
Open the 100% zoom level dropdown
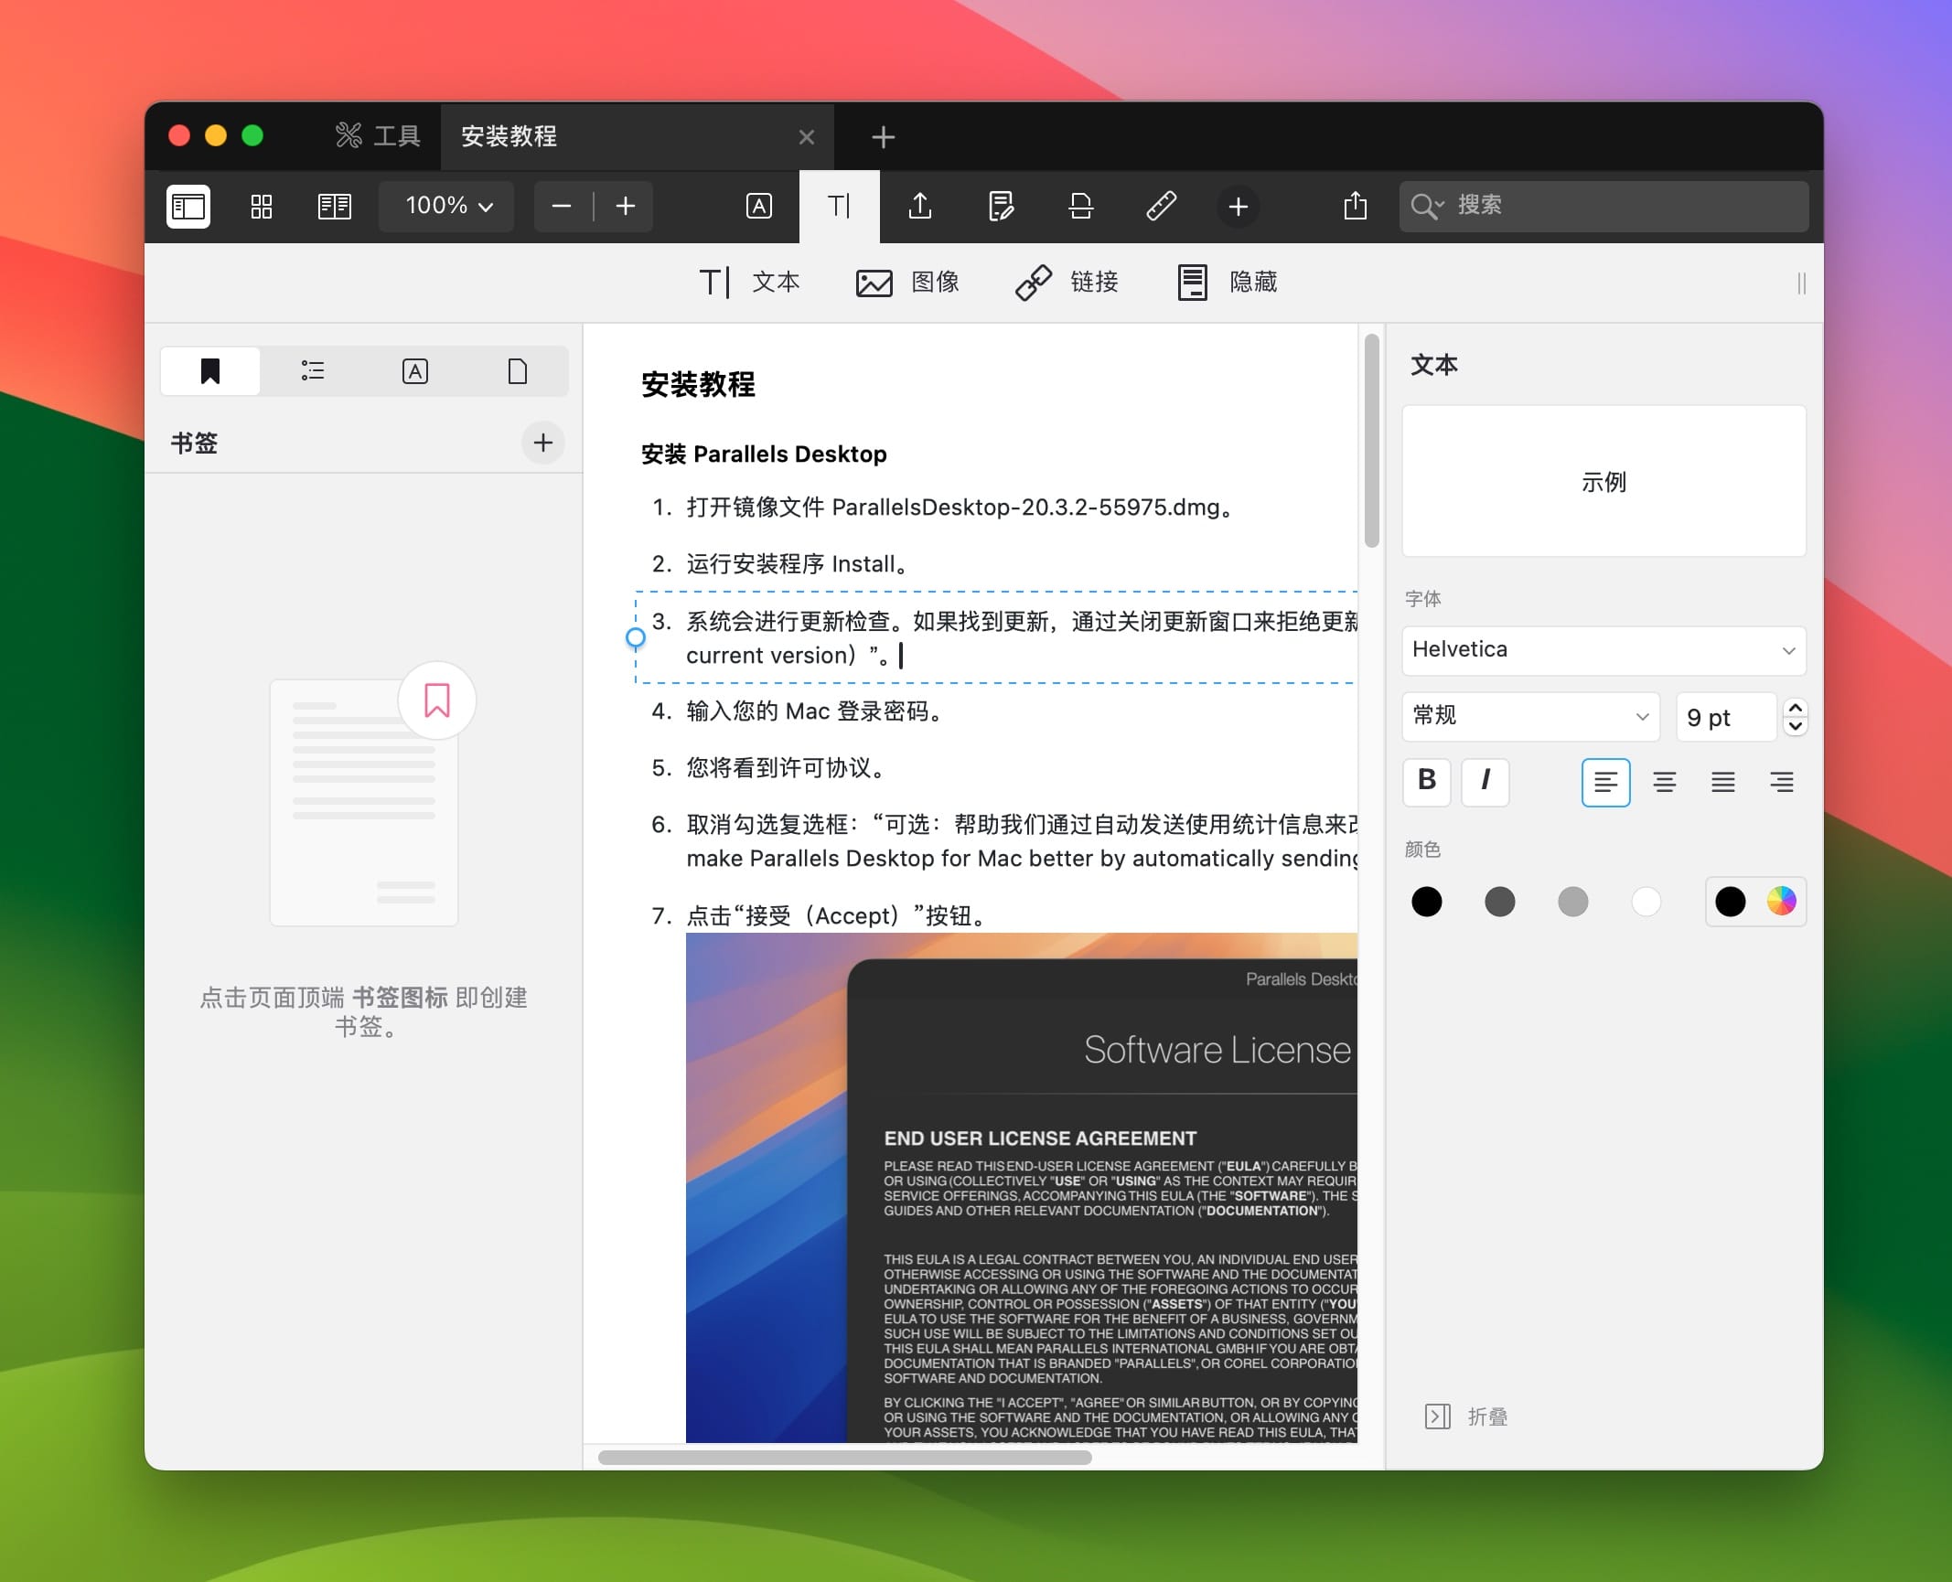point(446,206)
